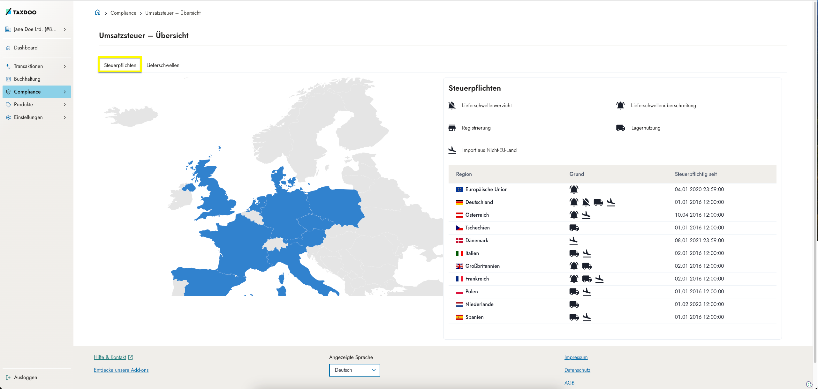
Task: Open the Datenschutz link
Action: [x=577, y=370]
